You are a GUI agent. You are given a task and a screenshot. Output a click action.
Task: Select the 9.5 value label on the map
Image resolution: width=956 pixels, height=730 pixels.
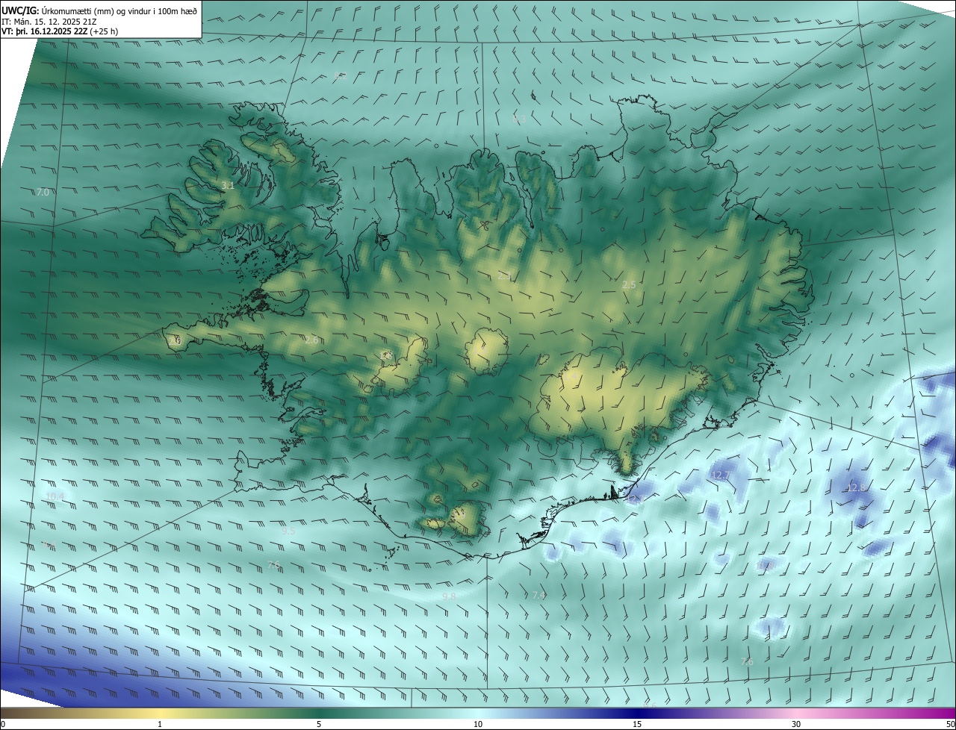coord(288,531)
